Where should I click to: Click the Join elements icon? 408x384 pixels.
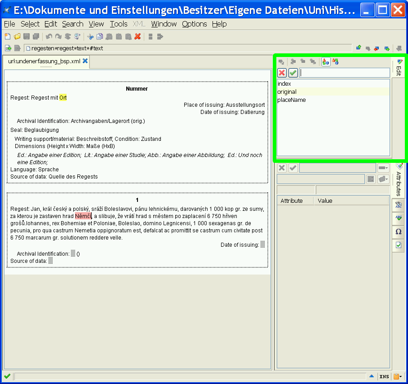tap(160, 37)
